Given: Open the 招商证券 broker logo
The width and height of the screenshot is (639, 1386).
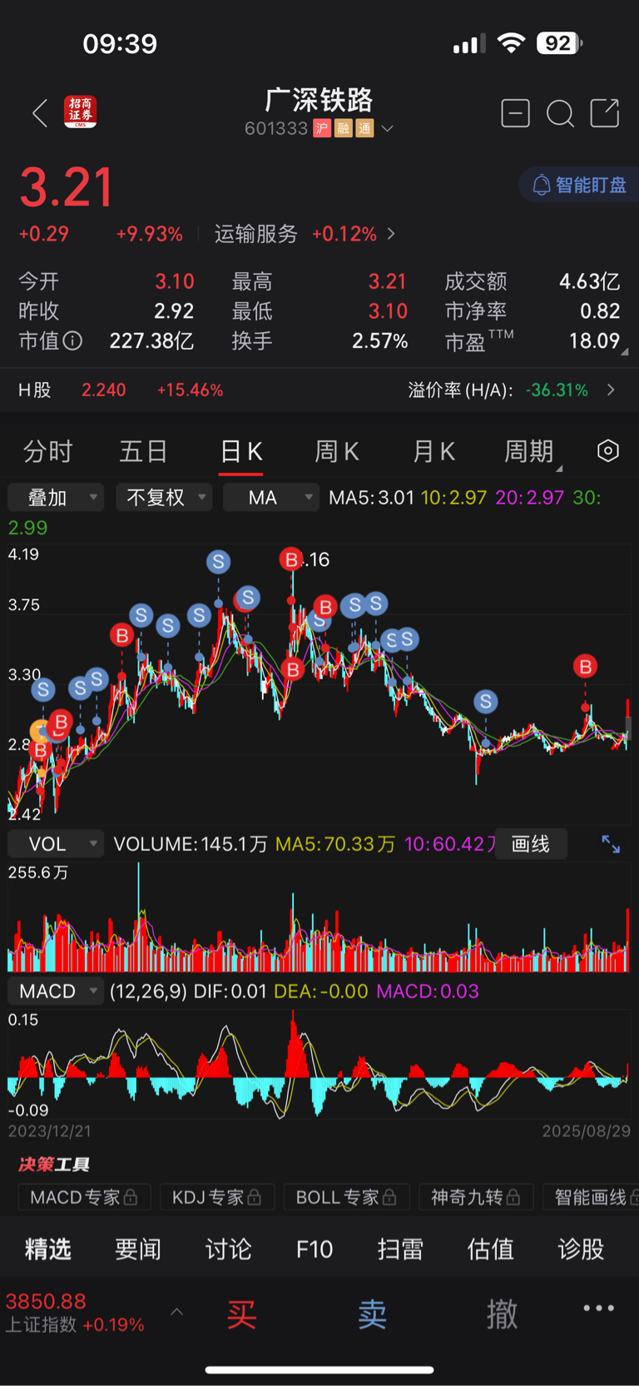Looking at the screenshot, I should 81,112.
